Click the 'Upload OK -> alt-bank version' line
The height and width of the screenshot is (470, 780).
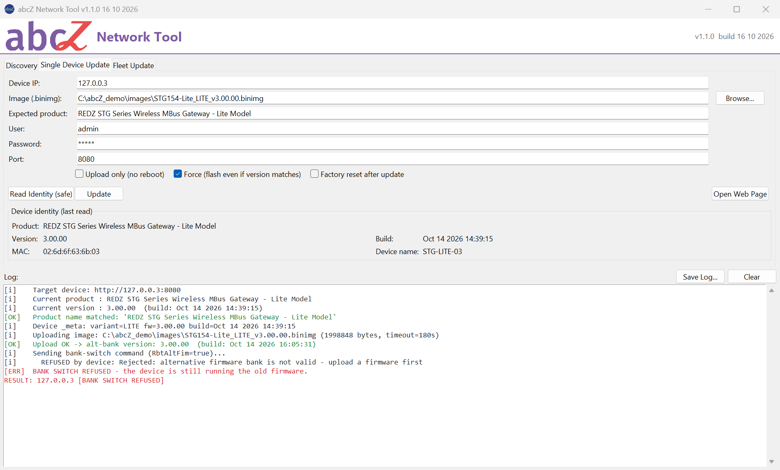(x=160, y=344)
